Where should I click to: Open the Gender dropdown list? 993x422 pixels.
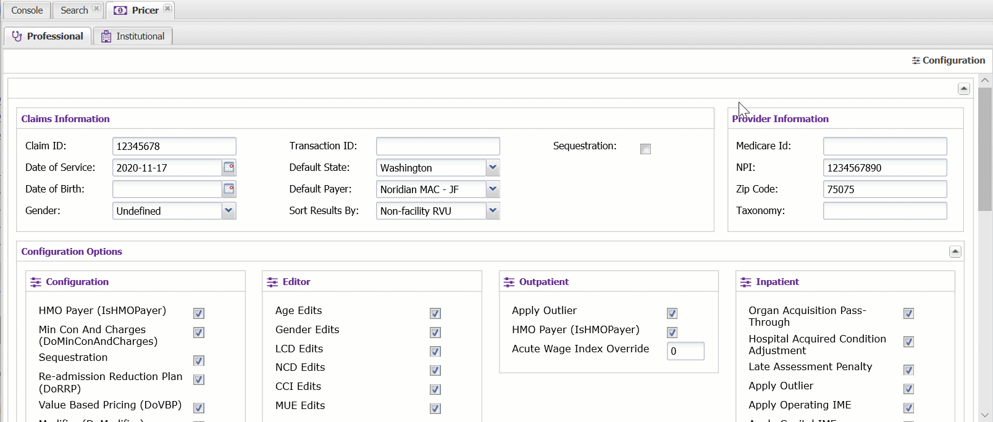click(x=228, y=210)
